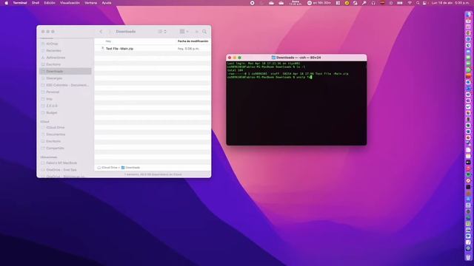
Task: Click the zip file icon in Finder
Action: [x=102, y=49]
